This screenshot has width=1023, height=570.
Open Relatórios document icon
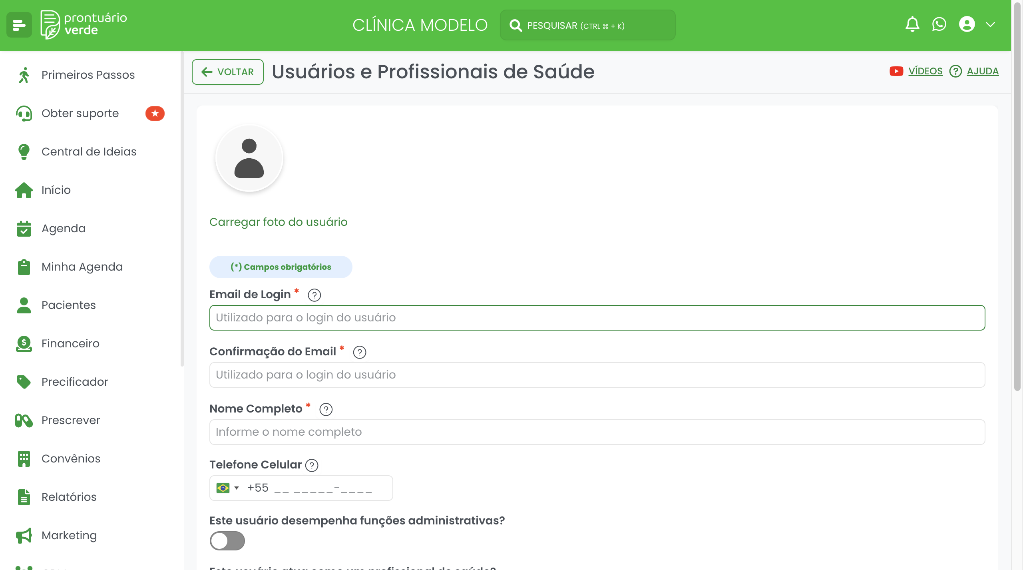(x=24, y=497)
